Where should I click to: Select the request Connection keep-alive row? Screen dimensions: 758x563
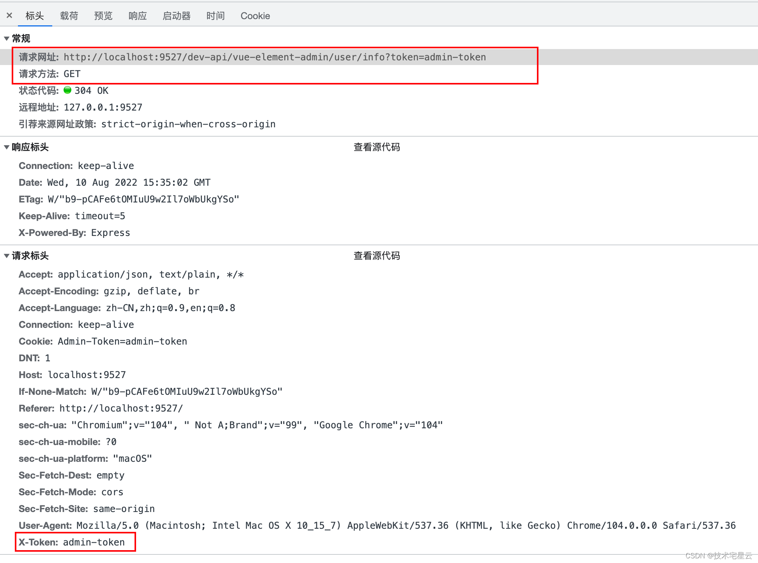click(x=76, y=325)
